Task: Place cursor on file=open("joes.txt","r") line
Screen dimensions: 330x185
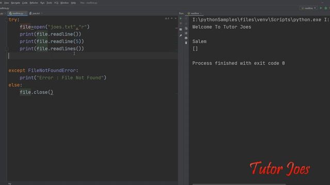Action: 55,27
